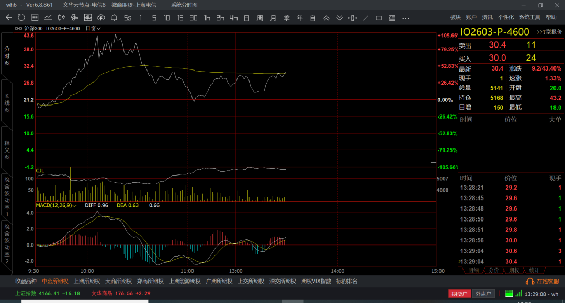Select the line drawing tool icon

(366, 18)
